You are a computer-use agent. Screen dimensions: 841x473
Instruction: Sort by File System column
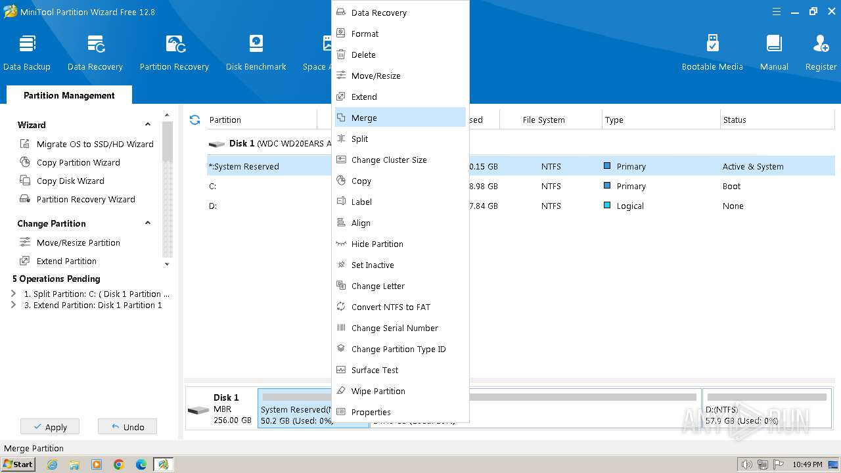click(x=551, y=120)
